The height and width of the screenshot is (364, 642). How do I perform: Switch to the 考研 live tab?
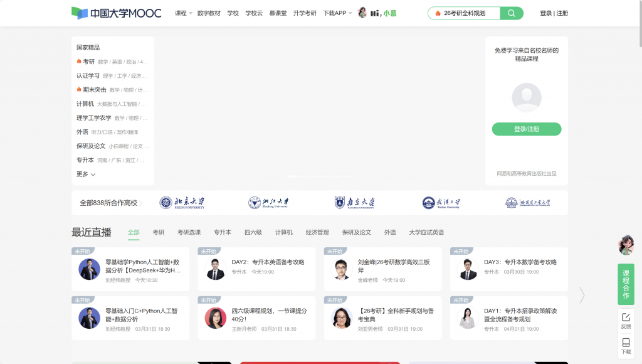tap(158, 232)
